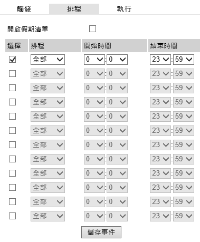Open the 執行 tab

(x=124, y=9)
